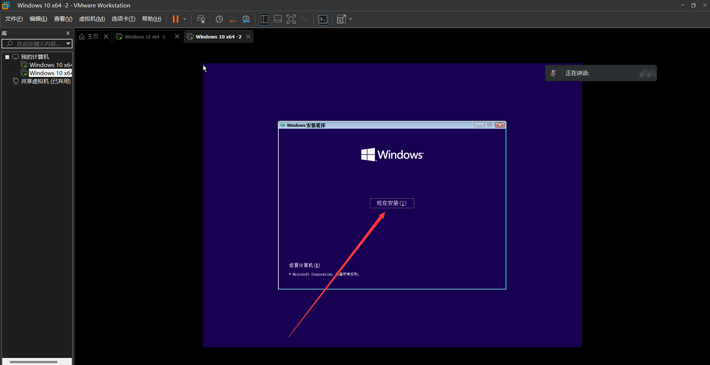Toggle the library sidebar view

point(264,19)
